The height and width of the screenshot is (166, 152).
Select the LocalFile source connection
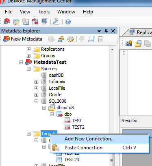click(57, 88)
